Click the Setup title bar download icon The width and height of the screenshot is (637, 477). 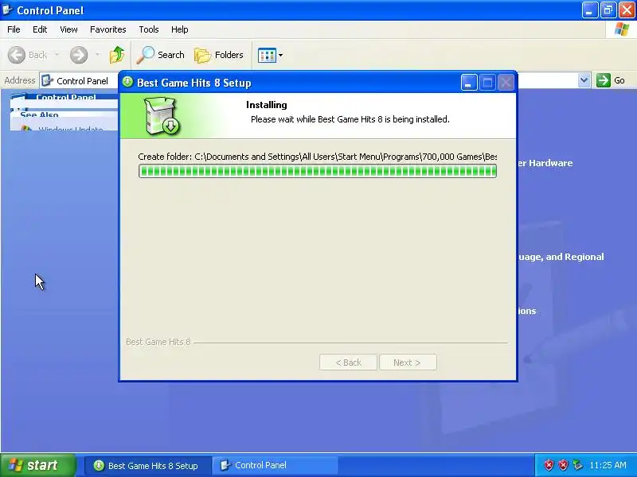(127, 82)
